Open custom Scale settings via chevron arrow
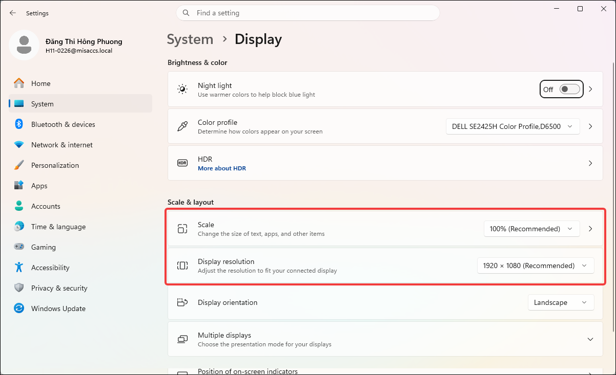The image size is (616, 375). [590, 229]
